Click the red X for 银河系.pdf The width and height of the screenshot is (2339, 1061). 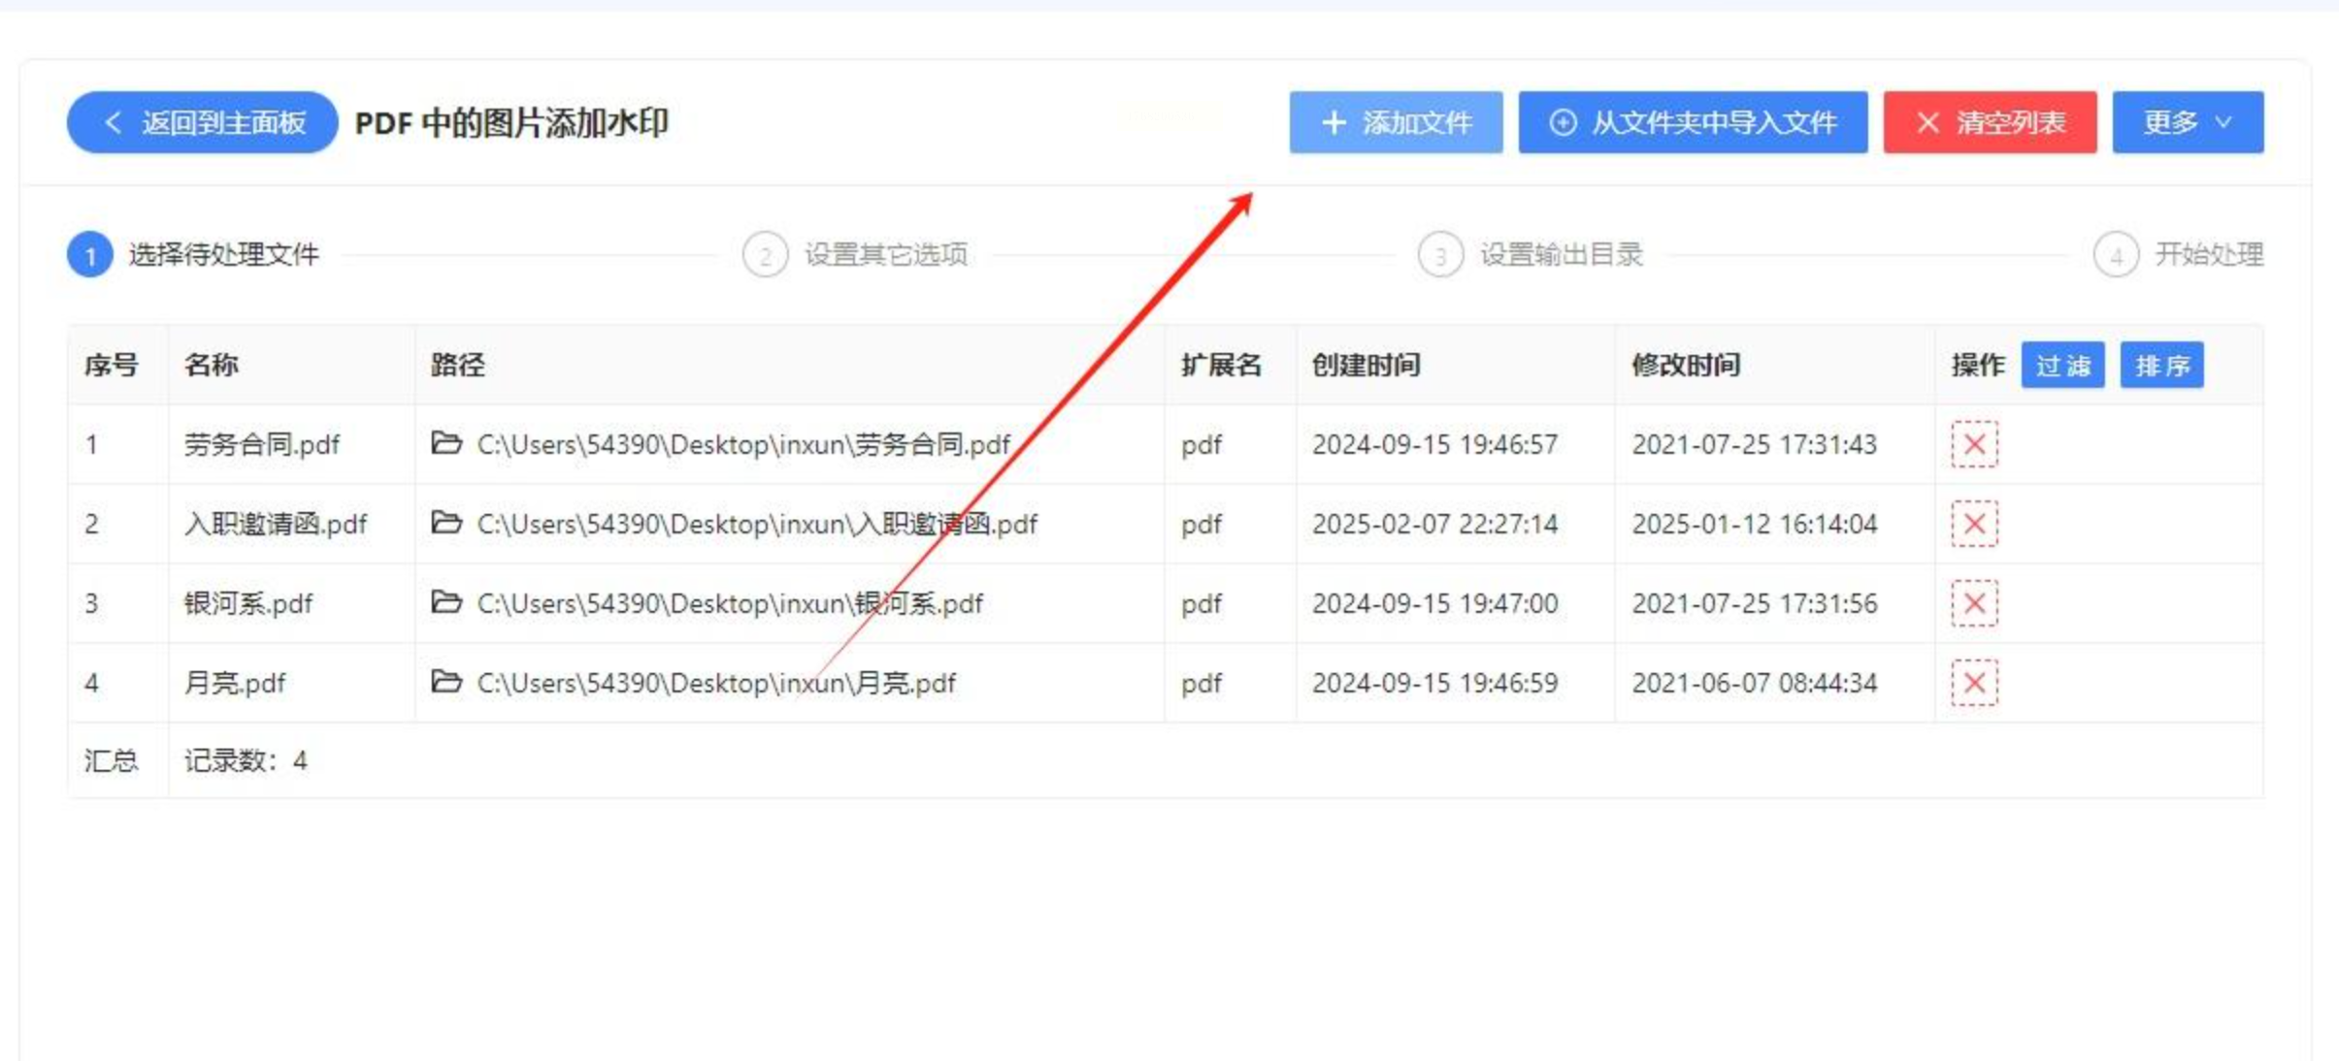[1973, 603]
